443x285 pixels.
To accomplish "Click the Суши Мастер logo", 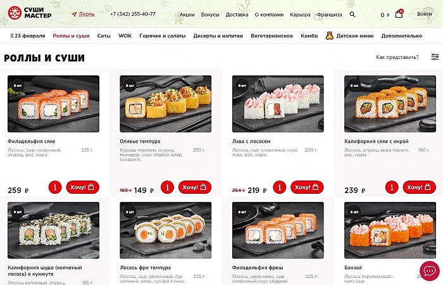I will point(30,13).
